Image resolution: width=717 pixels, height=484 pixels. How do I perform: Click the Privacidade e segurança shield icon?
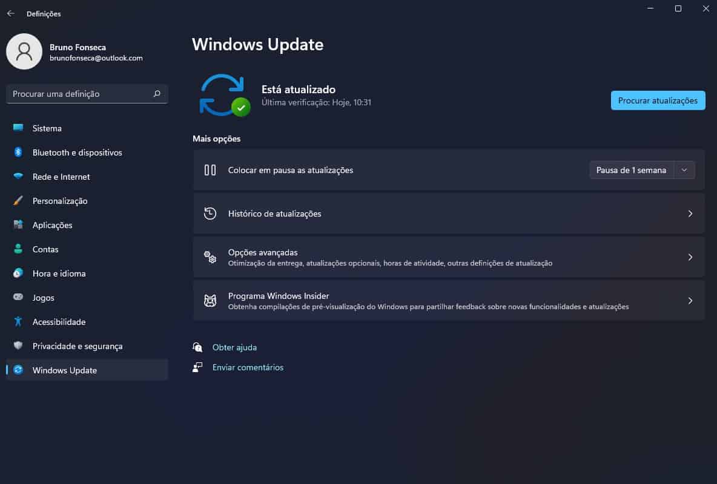pos(18,345)
